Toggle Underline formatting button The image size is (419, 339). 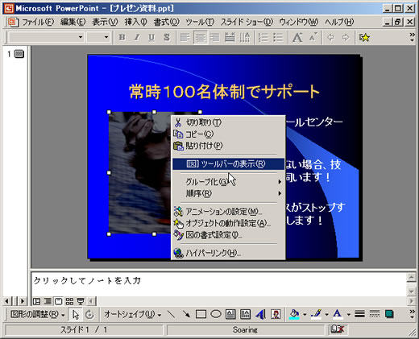(x=151, y=37)
